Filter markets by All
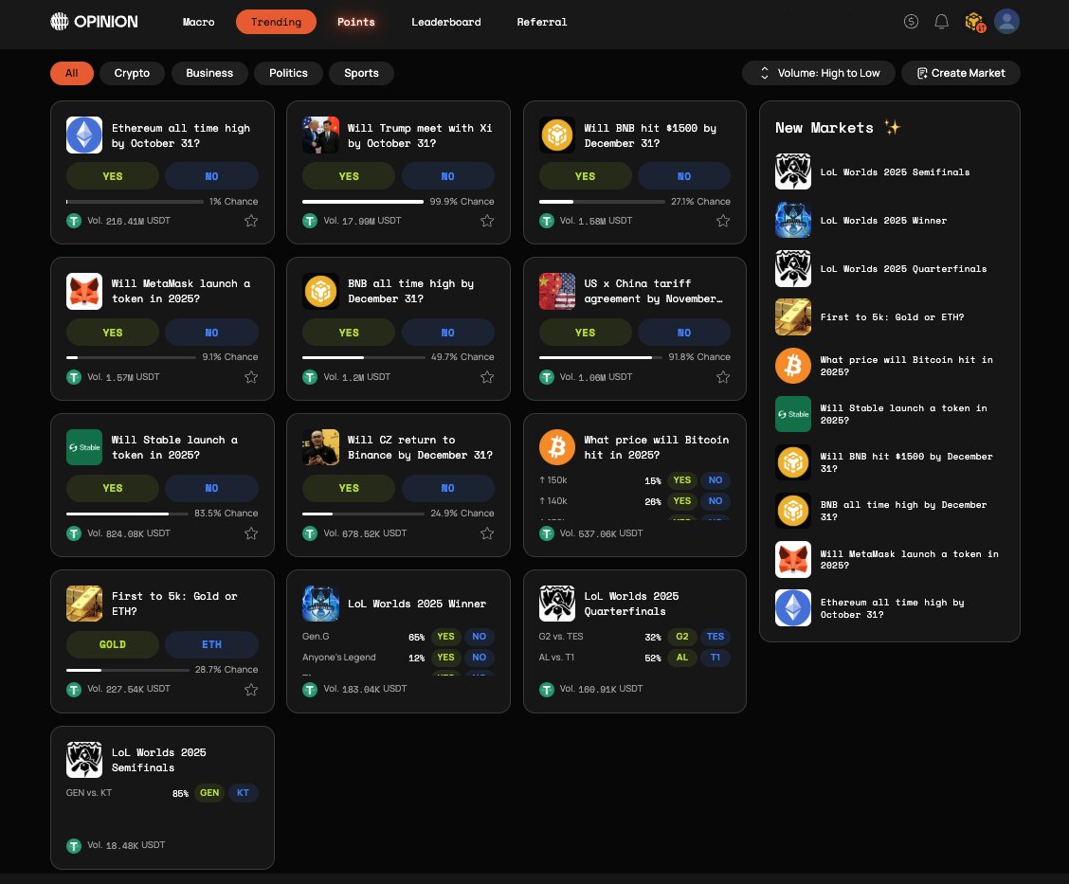This screenshot has height=884, width=1069. tap(72, 73)
